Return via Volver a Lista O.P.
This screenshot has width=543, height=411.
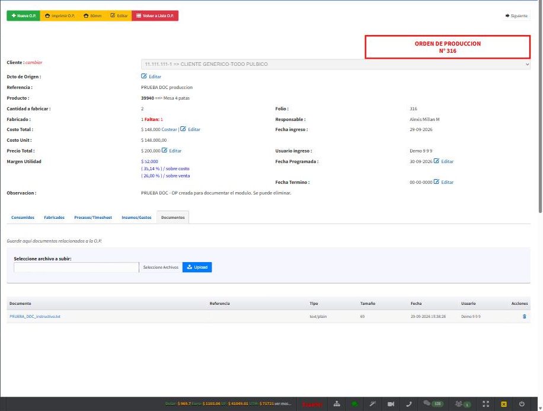[155, 15]
